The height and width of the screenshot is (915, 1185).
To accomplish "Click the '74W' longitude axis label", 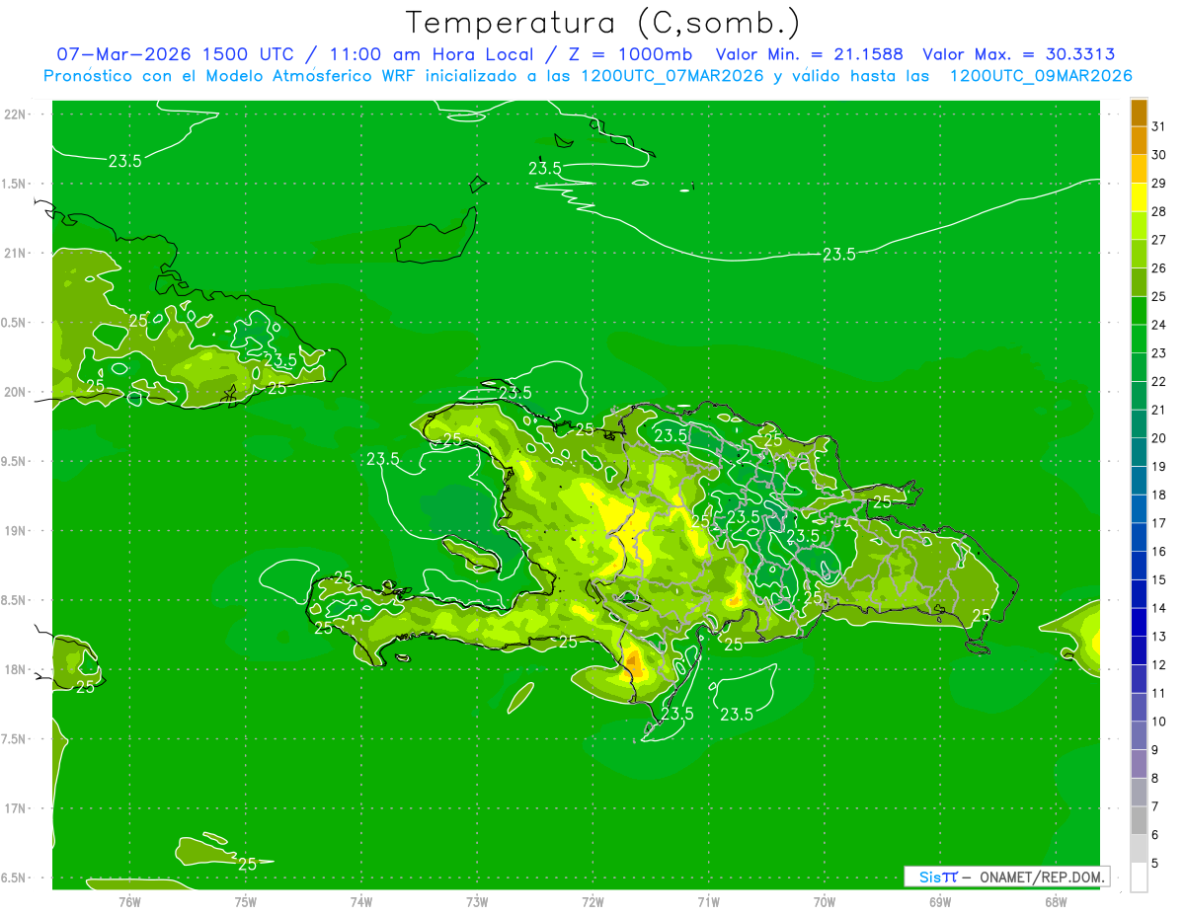I will (361, 901).
